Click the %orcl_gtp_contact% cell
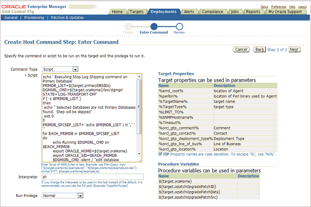This screenshot has height=207, width=311. coord(186,133)
